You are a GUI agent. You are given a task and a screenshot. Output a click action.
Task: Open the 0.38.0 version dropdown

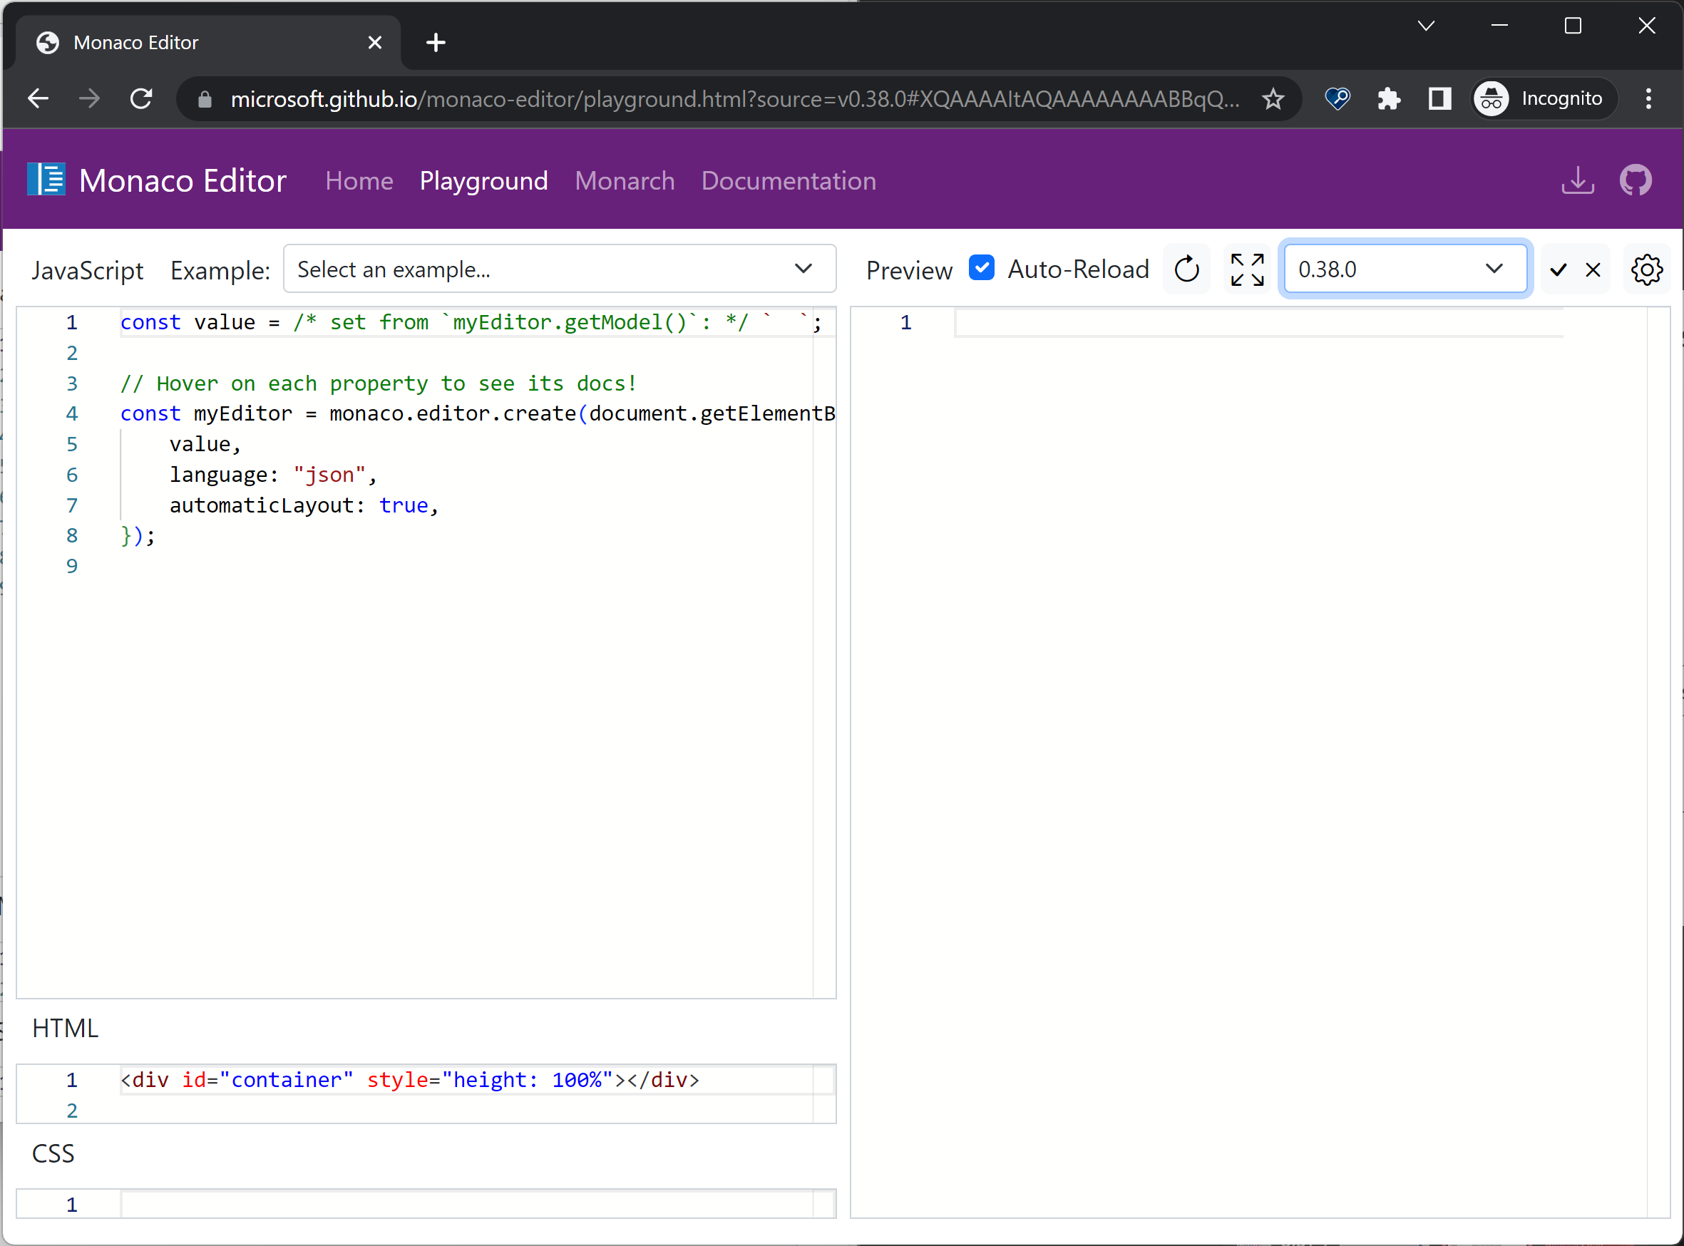pos(1494,269)
